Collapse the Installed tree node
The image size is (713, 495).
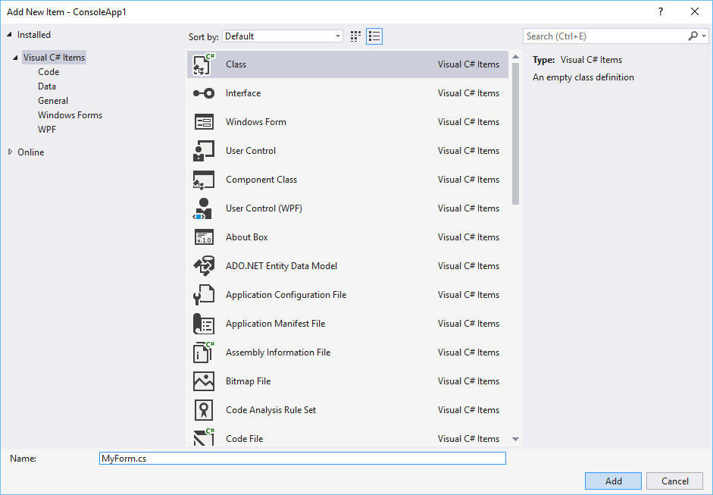[x=10, y=35]
